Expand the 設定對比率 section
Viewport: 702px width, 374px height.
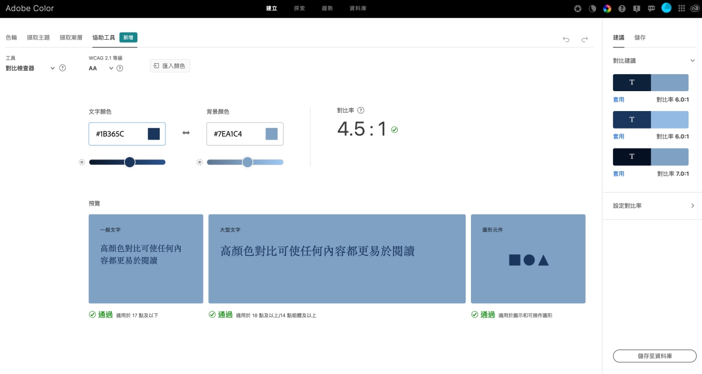pos(693,206)
